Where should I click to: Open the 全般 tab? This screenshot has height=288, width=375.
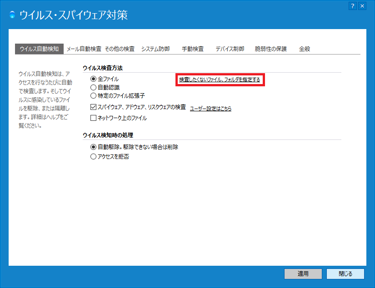tap(305, 49)
